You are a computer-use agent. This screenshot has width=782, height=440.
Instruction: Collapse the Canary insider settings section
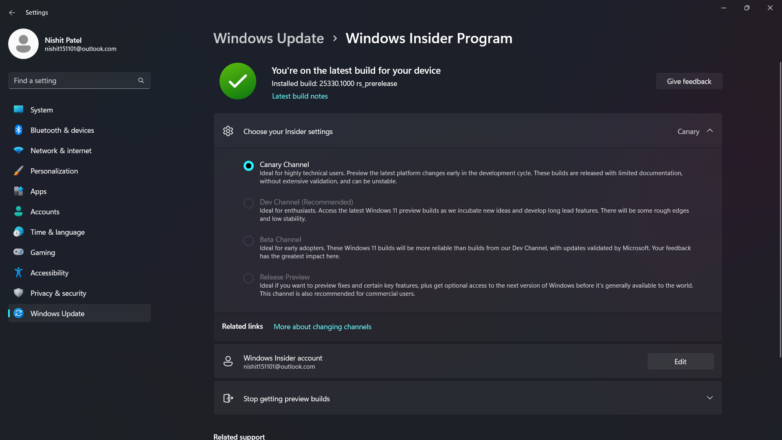710,131
